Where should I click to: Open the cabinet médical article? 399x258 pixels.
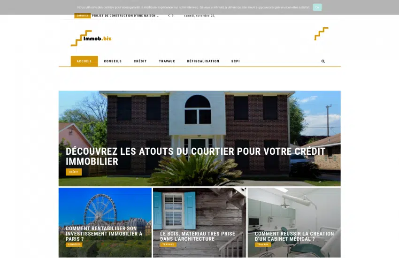click(x=294, y=236)
